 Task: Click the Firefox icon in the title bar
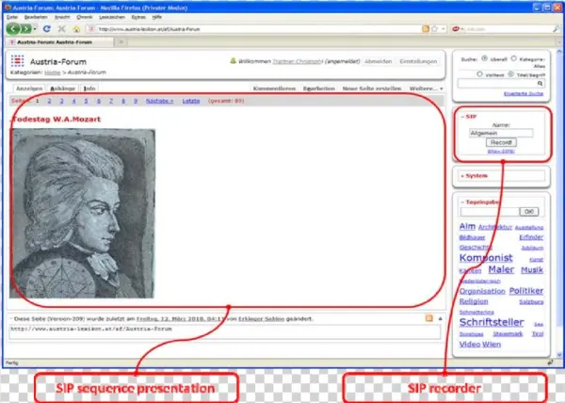[x=8, y=8]
